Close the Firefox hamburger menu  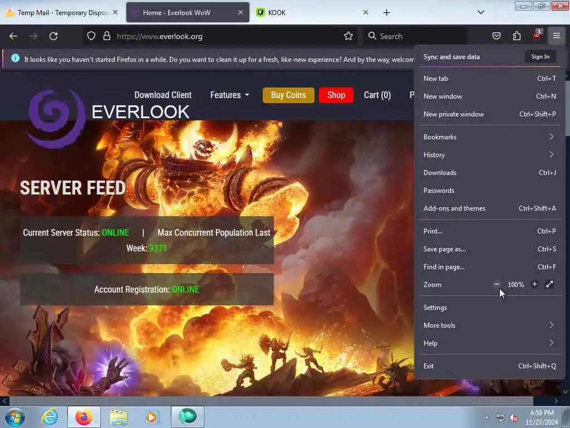(x=557, y=36)
